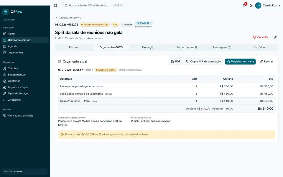Click the OSflow logo icon
This screenshot has width=283, height=177.
pyautogui.click(x=5, y=12)
